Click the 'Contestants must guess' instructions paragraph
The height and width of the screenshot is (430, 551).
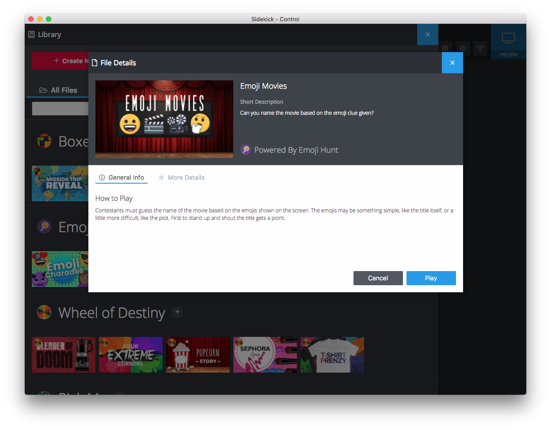[274, 214]
